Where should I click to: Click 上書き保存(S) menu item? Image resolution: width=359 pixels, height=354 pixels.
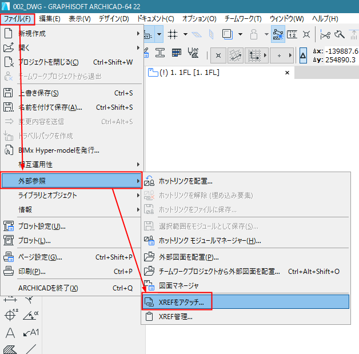(x=71, y=93)
